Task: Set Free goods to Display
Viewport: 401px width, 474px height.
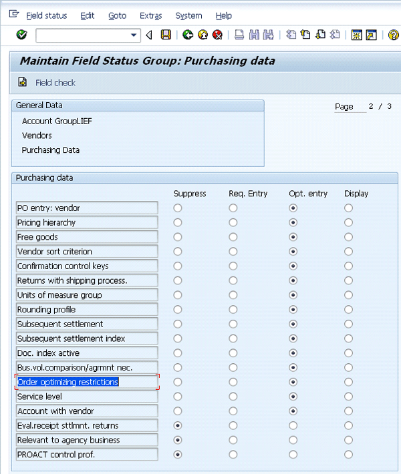Action: tap(348, 237)
